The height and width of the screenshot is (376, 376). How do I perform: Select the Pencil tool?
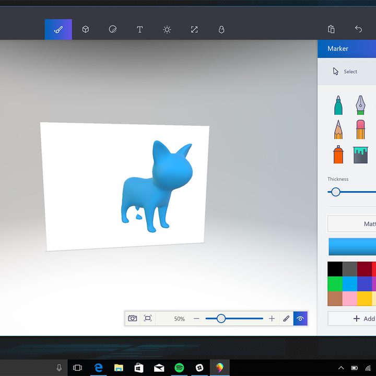tap(338, 130)
